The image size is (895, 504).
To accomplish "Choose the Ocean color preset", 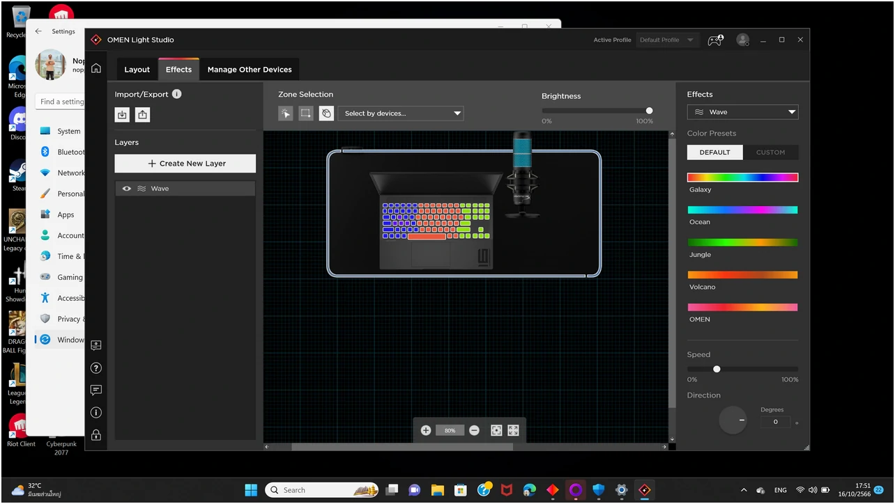I will click(x=742, y=210).
